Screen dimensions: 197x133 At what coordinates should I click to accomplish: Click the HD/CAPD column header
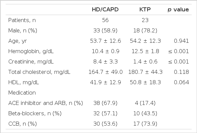point(105,10)
